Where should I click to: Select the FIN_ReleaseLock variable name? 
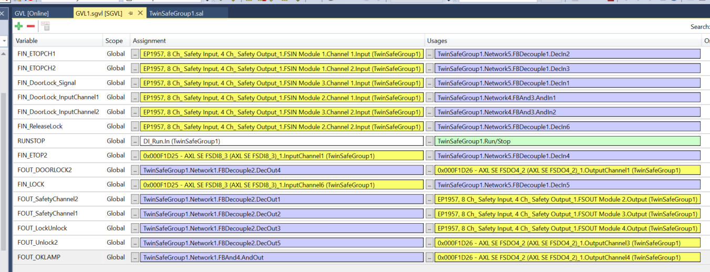point(40,127)
